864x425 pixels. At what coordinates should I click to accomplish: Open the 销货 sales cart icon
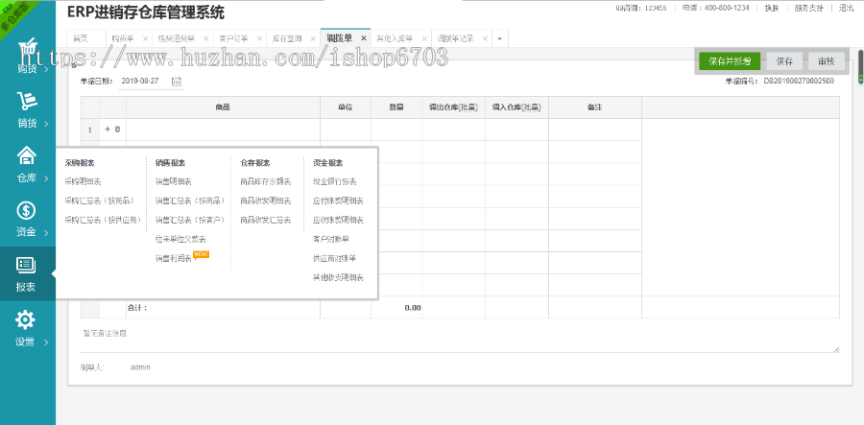27,101
